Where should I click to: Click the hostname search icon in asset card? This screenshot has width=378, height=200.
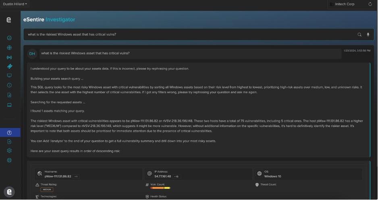tap(40, 173)
